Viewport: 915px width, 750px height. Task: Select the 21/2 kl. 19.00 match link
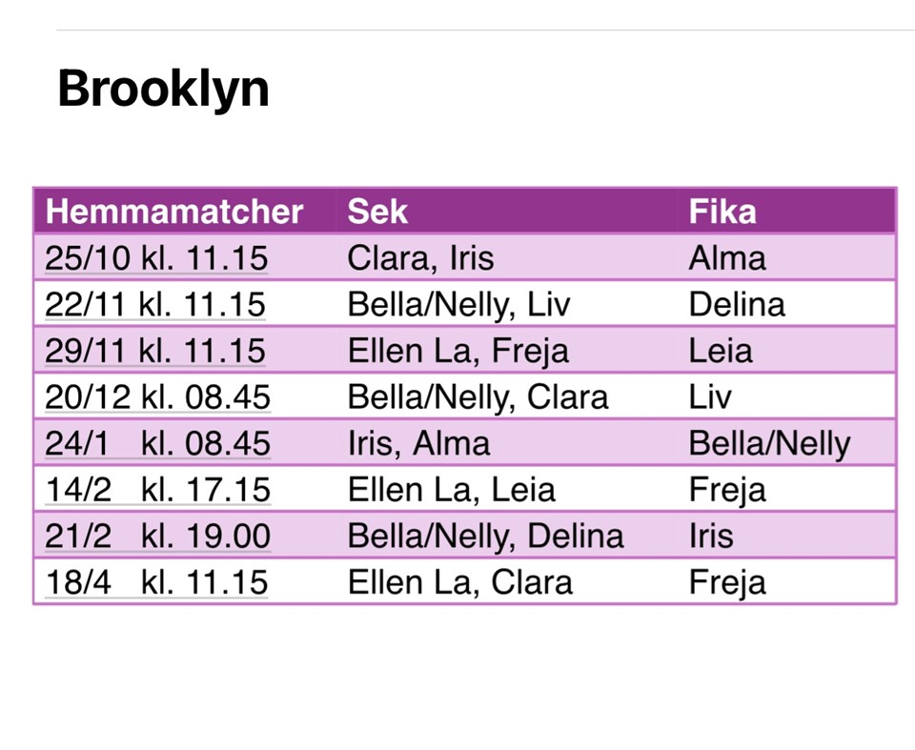[x=157, y=536]
